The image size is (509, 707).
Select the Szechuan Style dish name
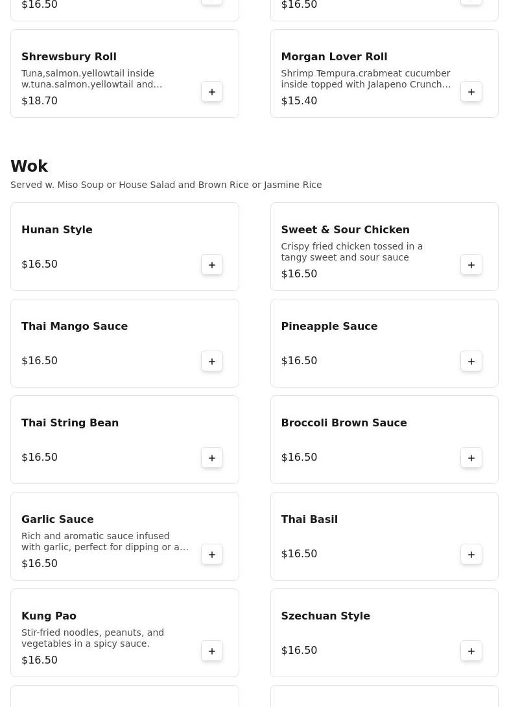pos(326,616)
